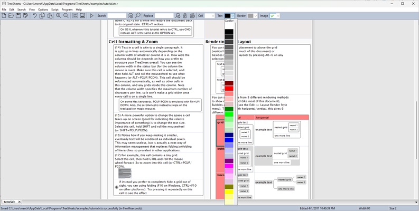
Task: Open the Program menu
Action: [x=67, y=9]
